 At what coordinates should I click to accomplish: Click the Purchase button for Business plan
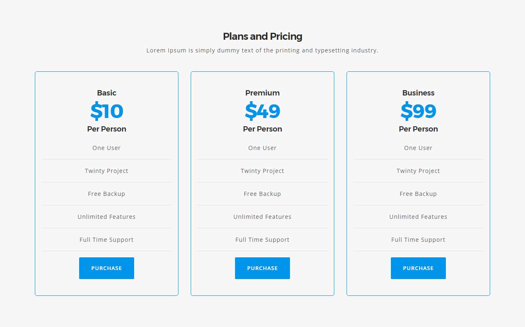click(x=418, y=268)
